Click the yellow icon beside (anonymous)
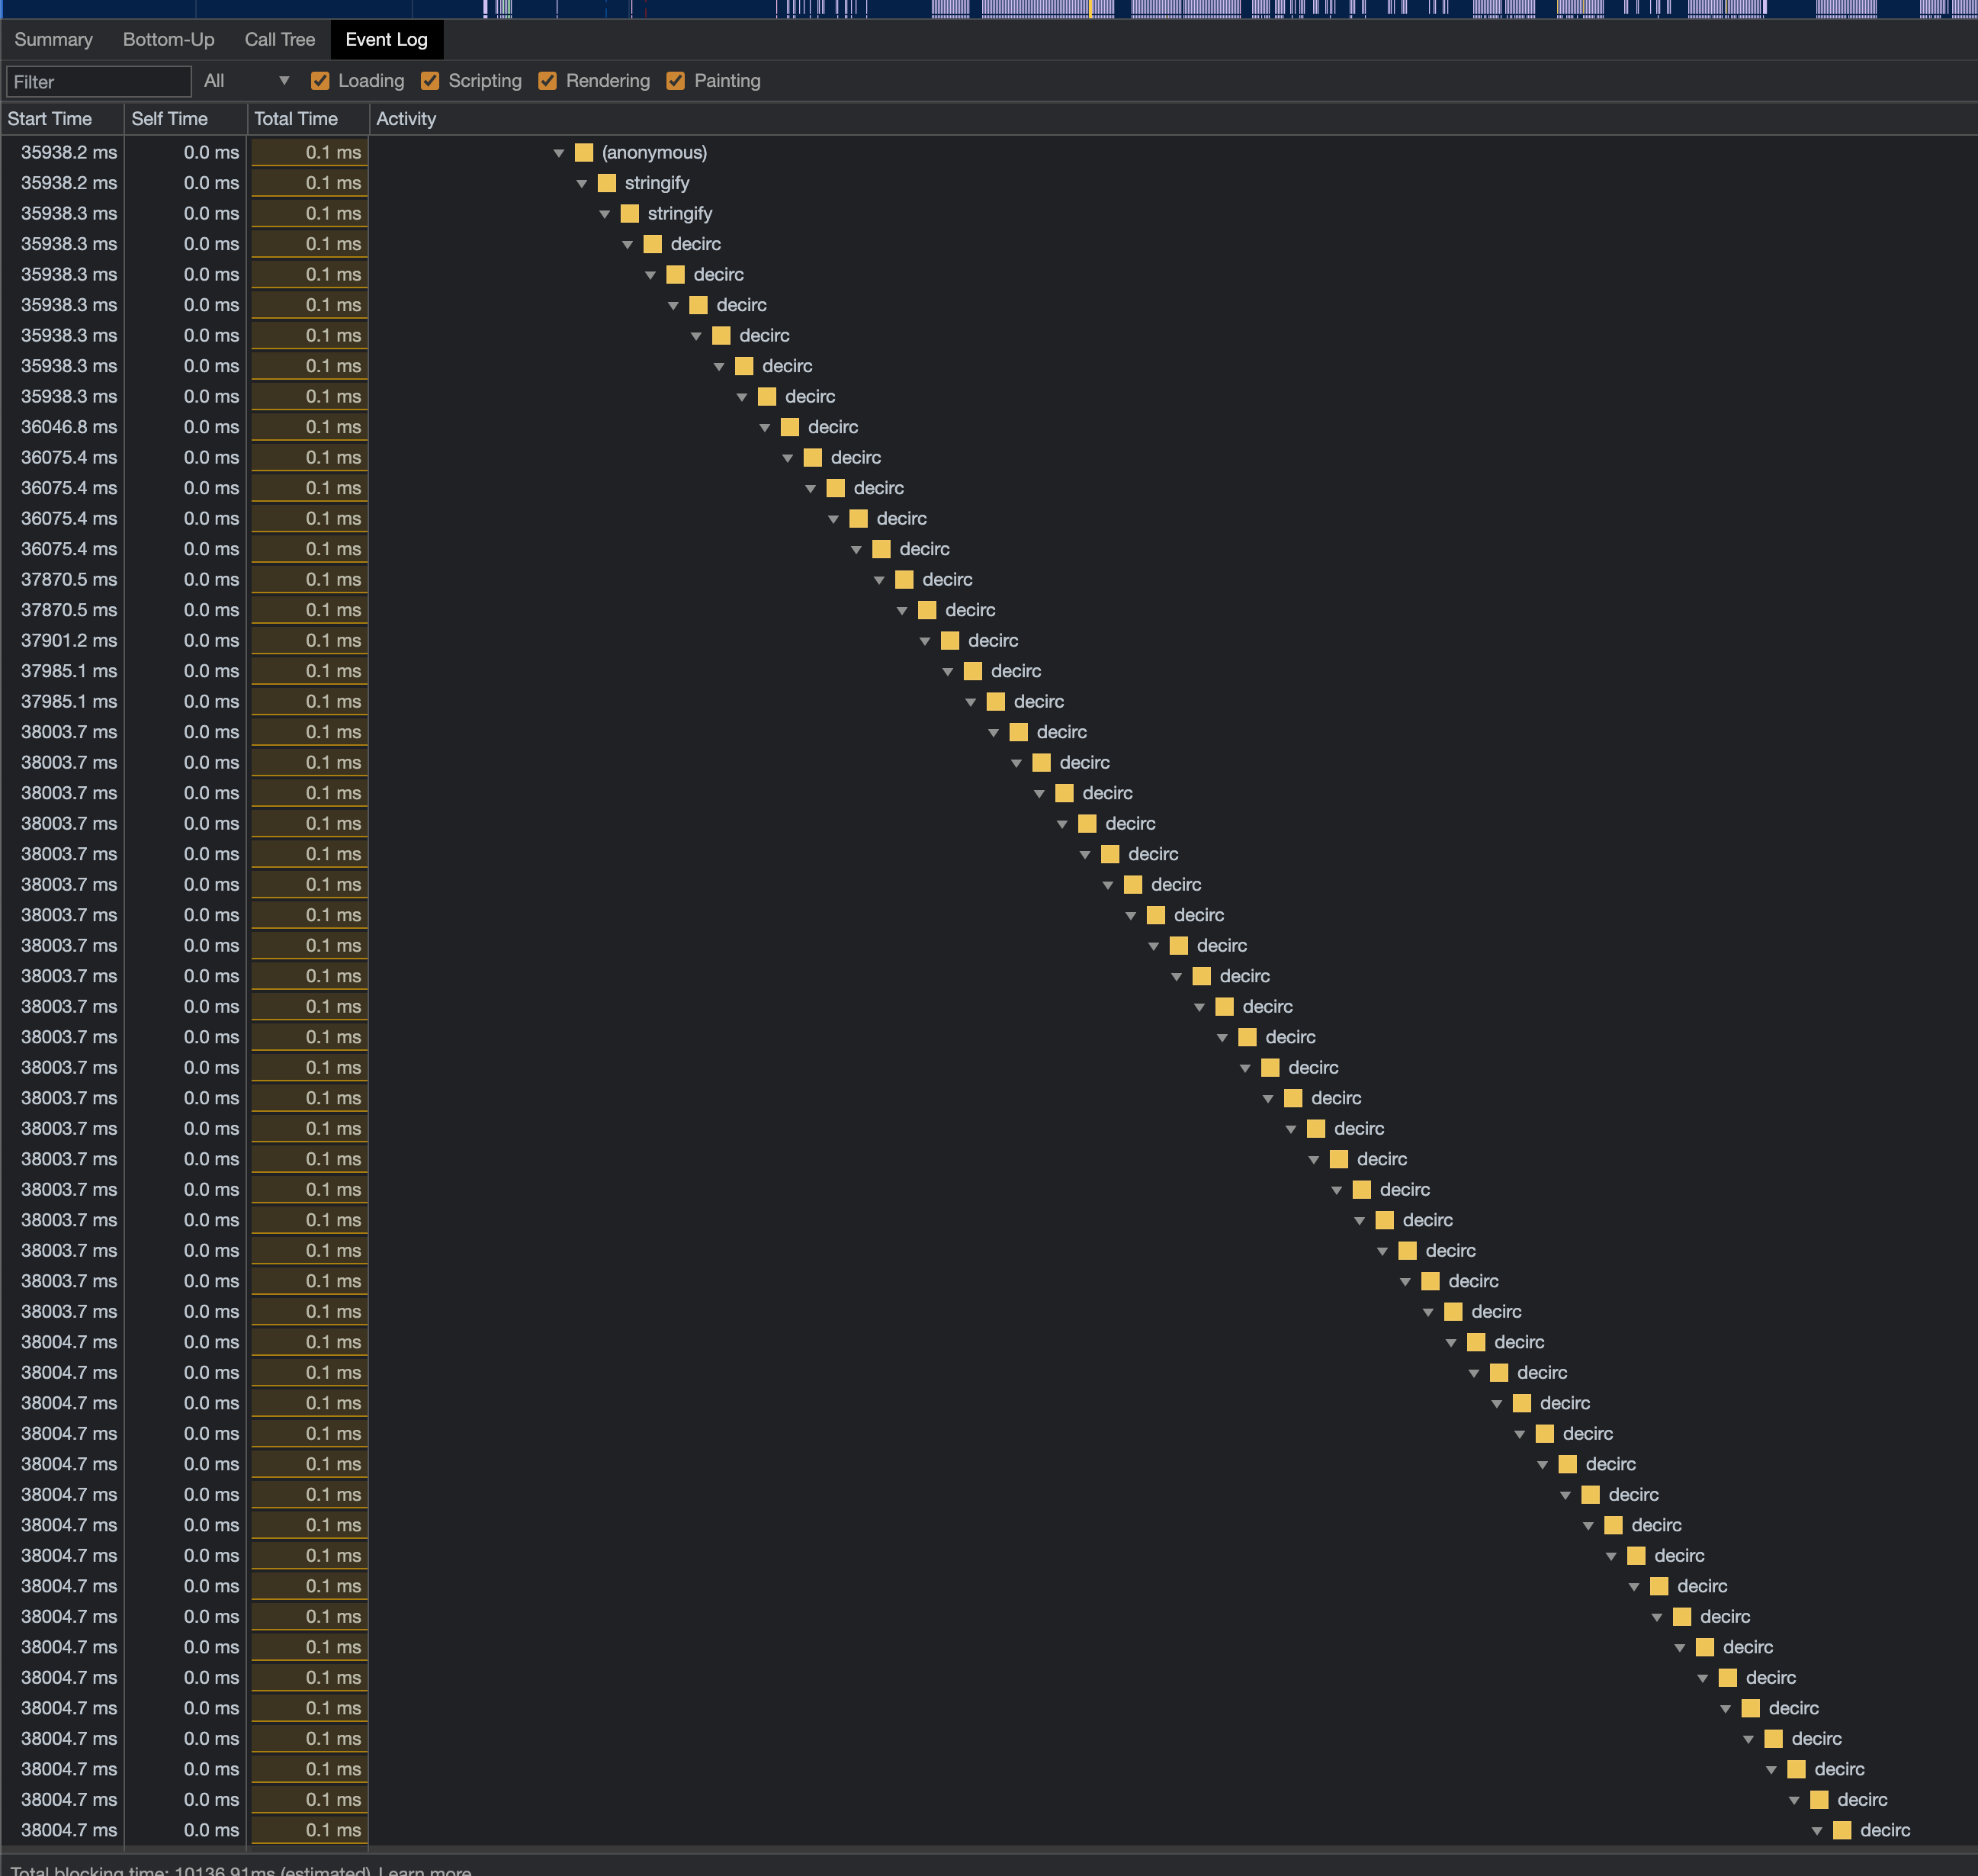The image size is (1978, 1876). (x=584, y=152)
